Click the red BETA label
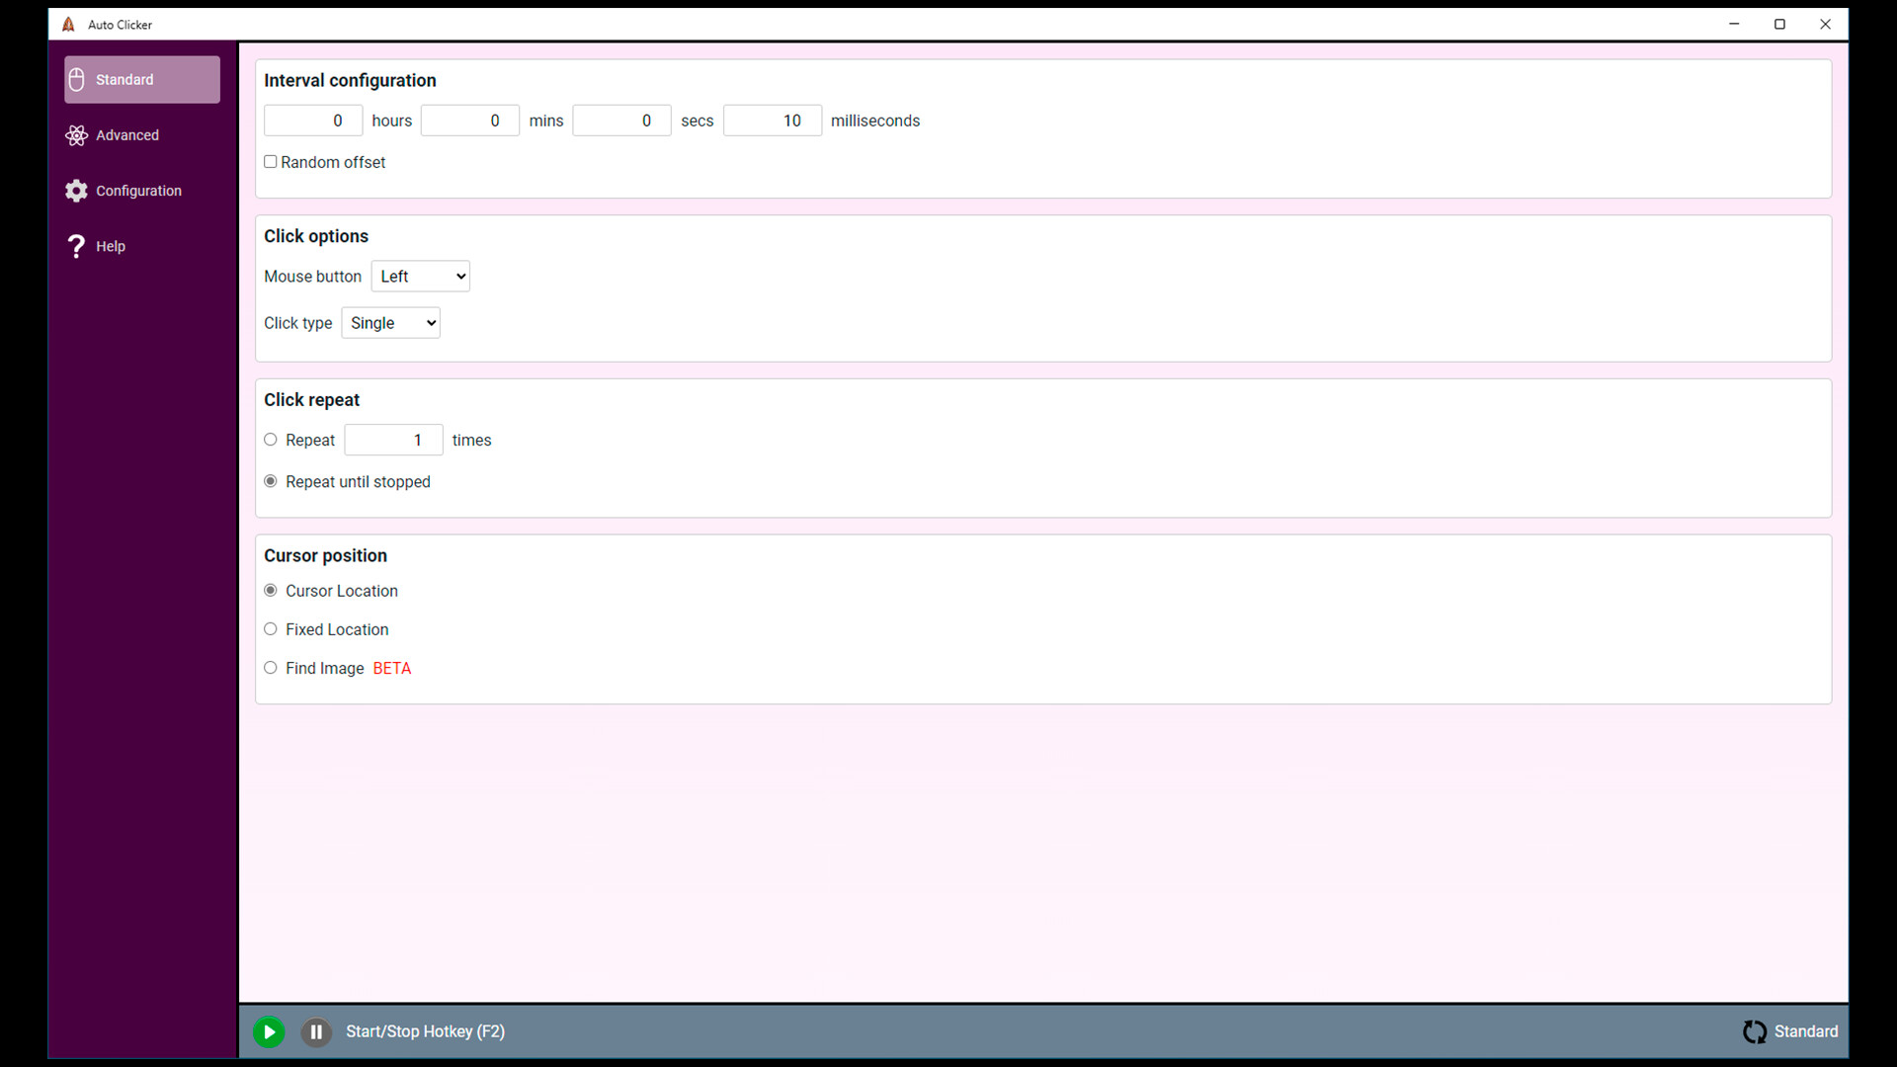 392,669
